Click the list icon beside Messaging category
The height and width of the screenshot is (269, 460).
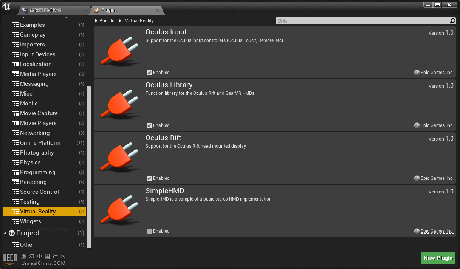(15, 84)
